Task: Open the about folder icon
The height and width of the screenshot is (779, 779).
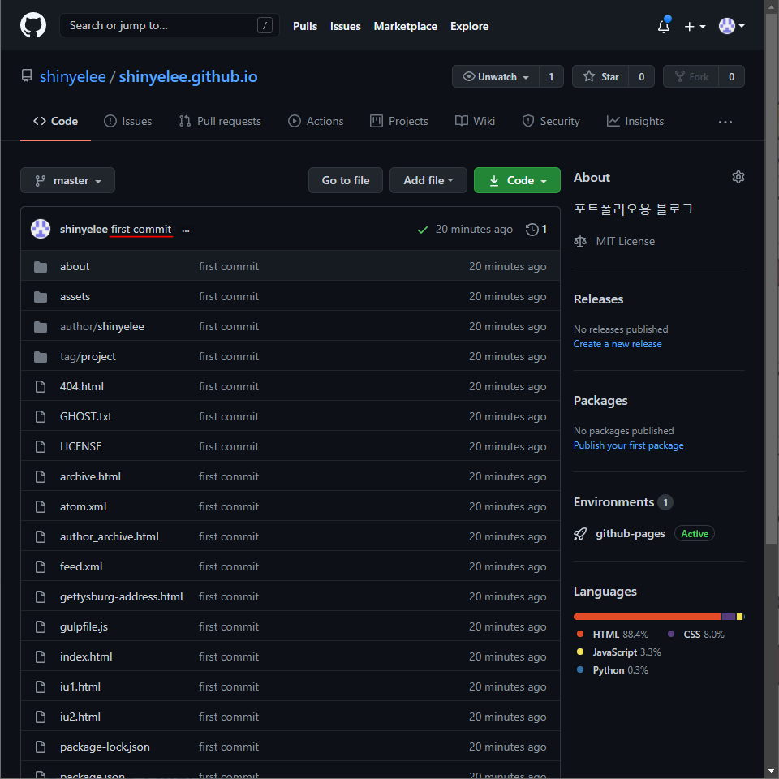Action: (x=41, y=267)
